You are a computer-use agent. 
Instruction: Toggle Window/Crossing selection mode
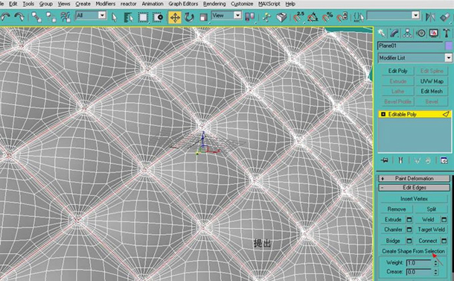(158, 17)
